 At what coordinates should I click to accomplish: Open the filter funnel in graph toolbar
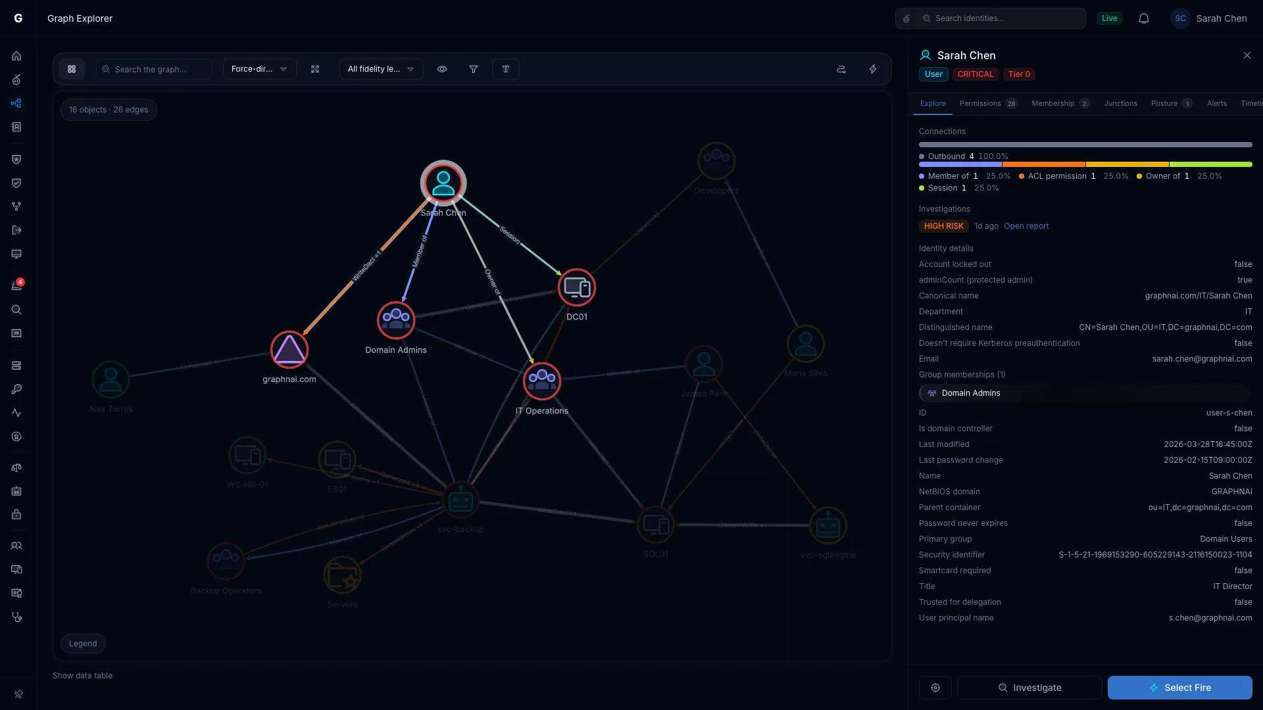(473, 69)
